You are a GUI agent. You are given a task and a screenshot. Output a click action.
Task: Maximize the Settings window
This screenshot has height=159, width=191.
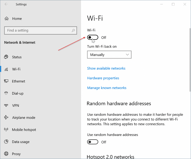click(173, 4)
